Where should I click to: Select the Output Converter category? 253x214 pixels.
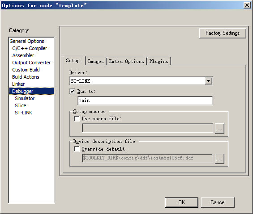click(31, 63)
